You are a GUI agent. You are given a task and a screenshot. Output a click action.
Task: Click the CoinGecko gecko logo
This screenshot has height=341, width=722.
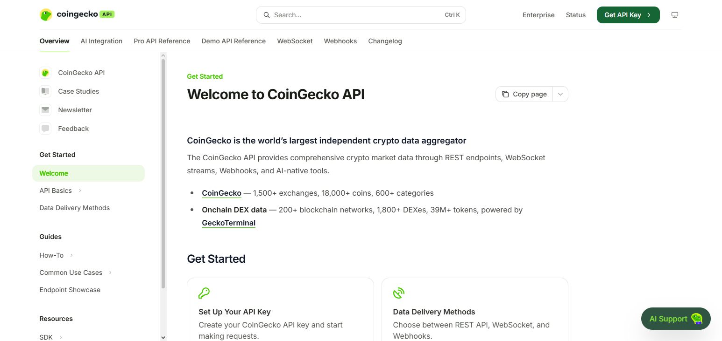point(46,14)
